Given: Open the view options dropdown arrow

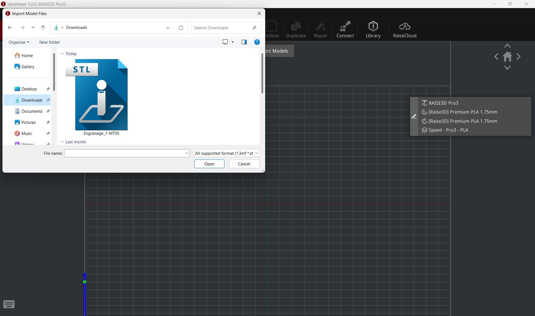Looking at the screenshot, I should point(233,42).
